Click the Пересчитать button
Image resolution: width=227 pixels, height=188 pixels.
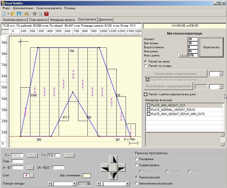point(211,47)
